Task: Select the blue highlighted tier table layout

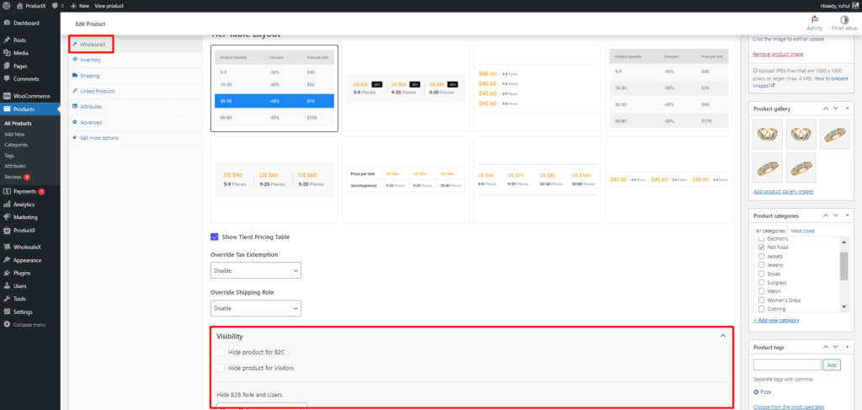Action: coord(274,88)
